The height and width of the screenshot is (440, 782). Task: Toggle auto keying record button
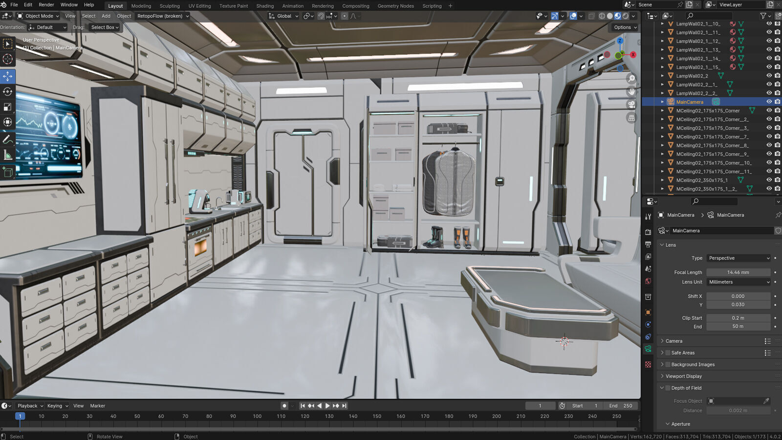tap(284, 406)
